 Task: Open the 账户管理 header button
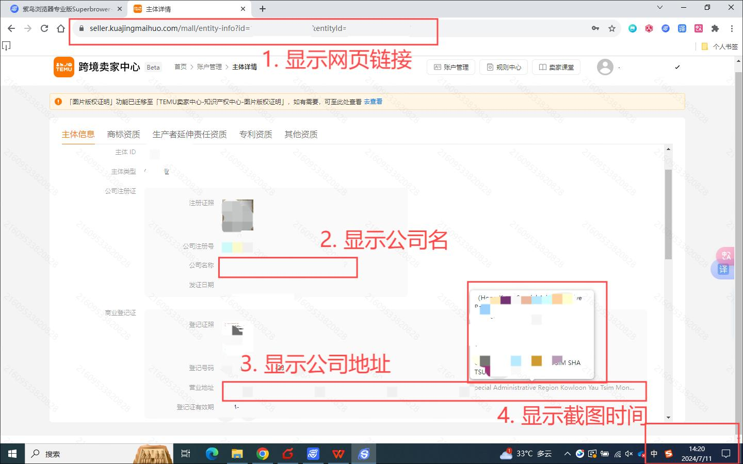(x=451, y=67)
